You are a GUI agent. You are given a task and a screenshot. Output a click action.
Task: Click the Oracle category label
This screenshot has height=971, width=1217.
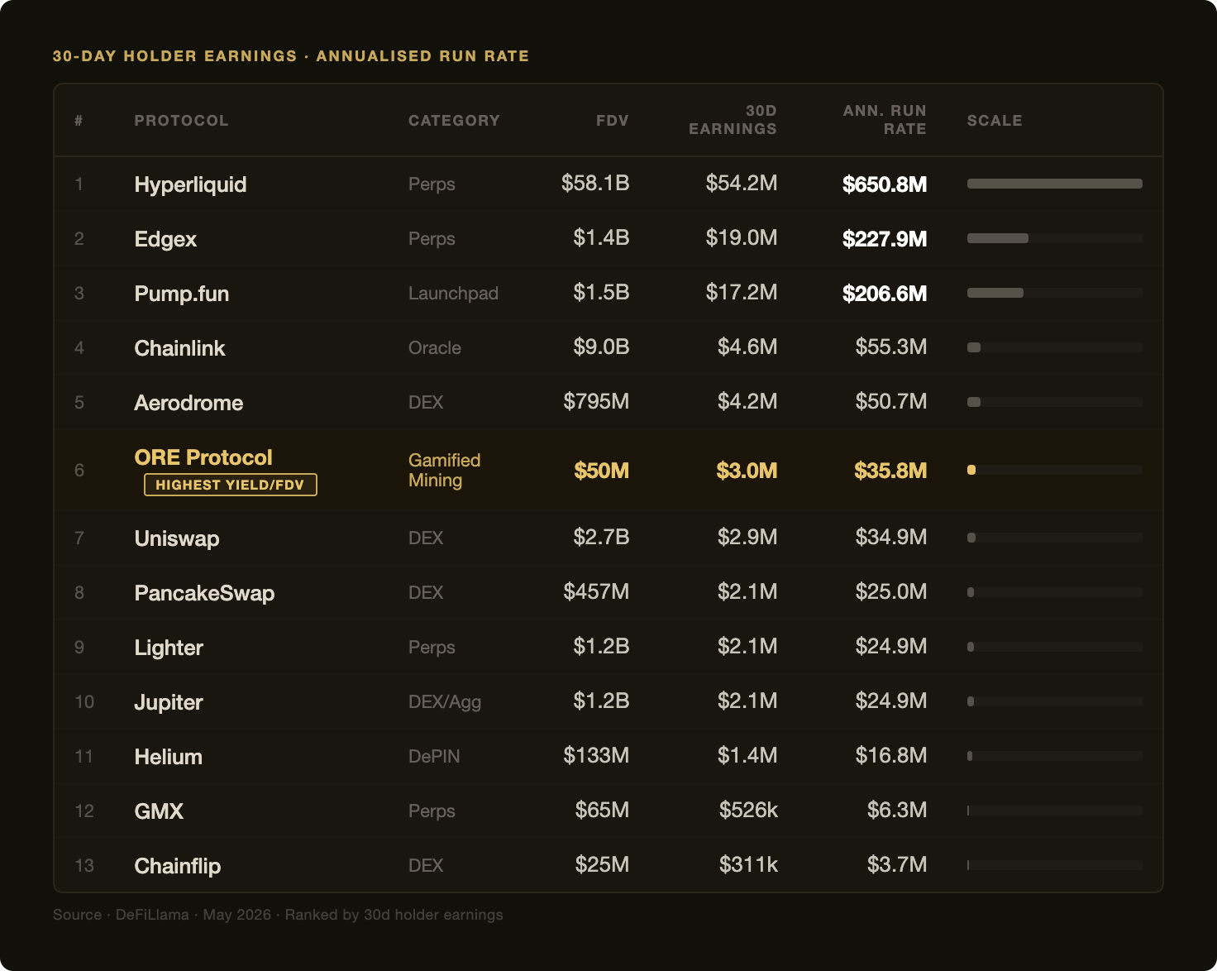point(435,348)
